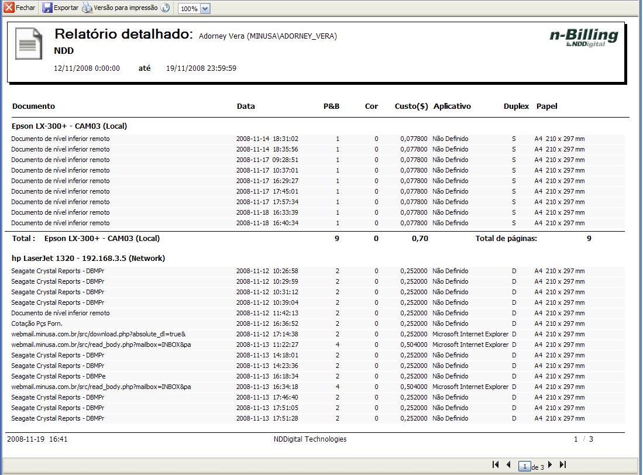Image resolution: width=643 pixels, height=475 pixels.
Task: Click date 2008-11-14 18:31:02
Action: click(267, 139)
